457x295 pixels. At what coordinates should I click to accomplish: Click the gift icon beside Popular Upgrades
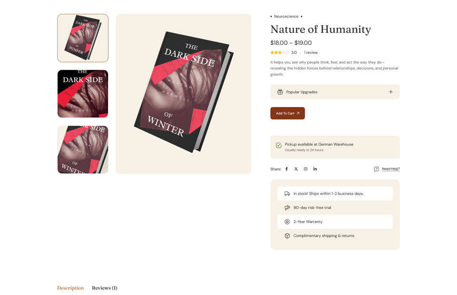point(280,92)
